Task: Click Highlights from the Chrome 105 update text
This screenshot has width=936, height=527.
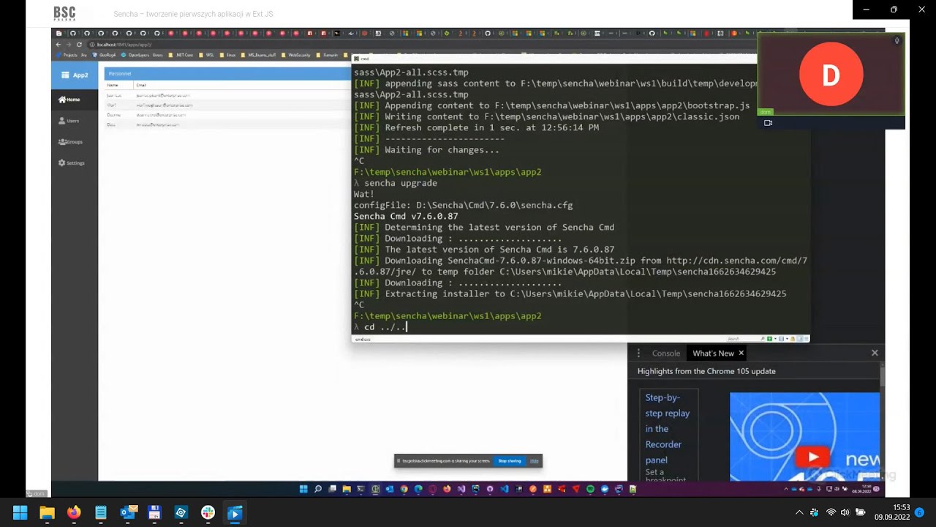Action: [706, 371]
